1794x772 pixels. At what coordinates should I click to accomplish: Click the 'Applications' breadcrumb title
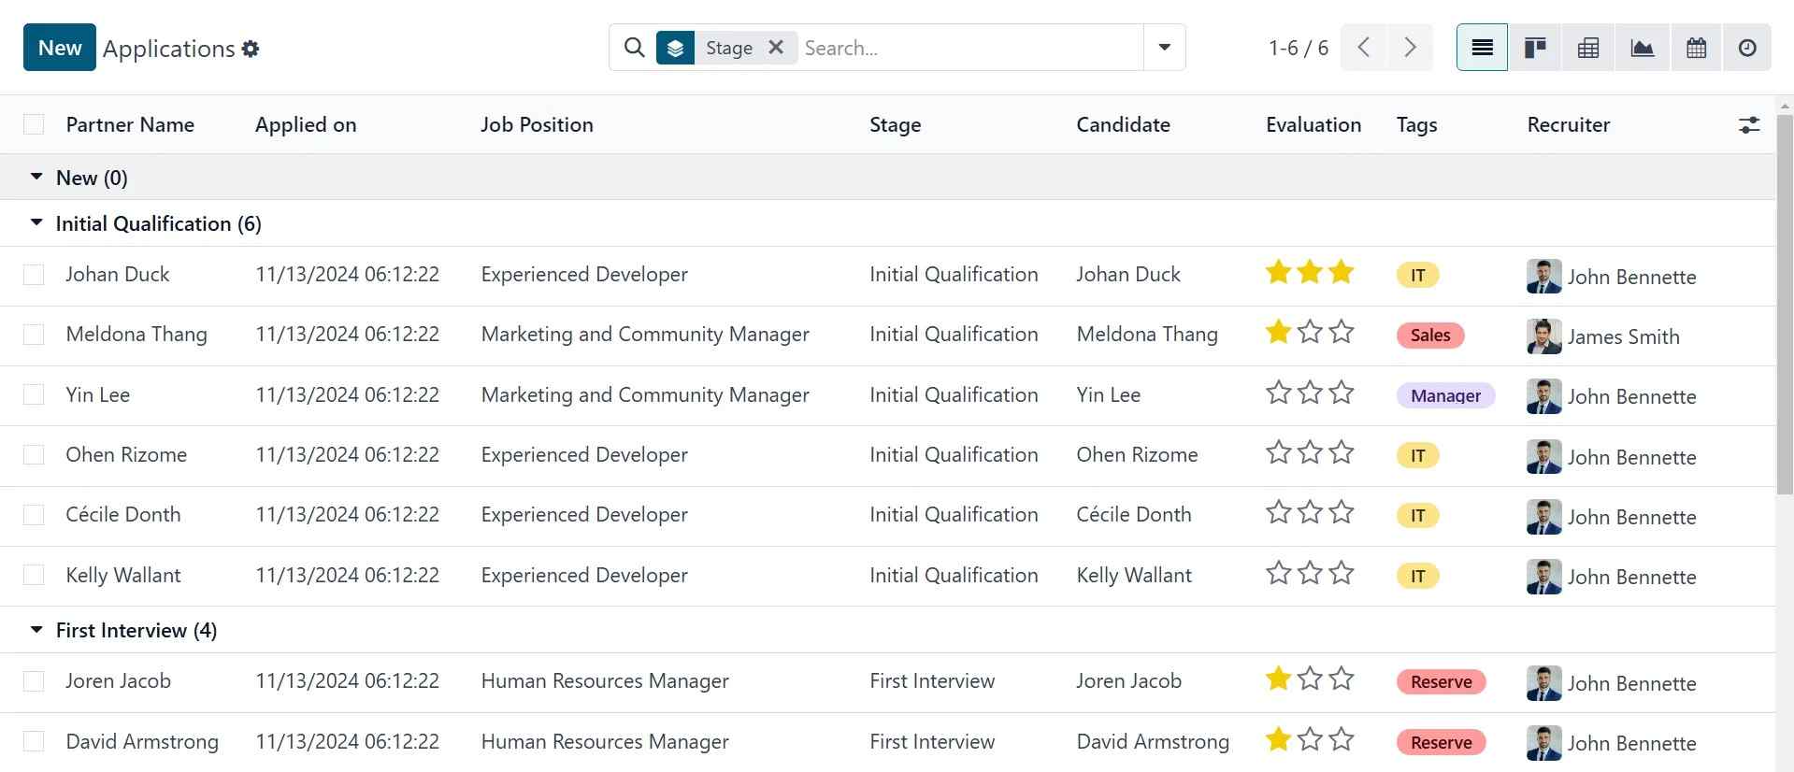click(168, 49)
